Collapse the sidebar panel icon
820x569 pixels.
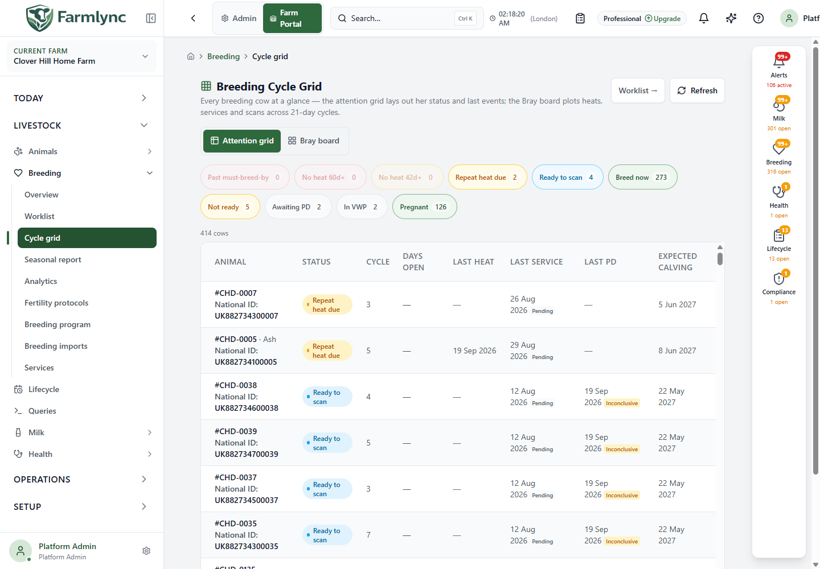151,18
